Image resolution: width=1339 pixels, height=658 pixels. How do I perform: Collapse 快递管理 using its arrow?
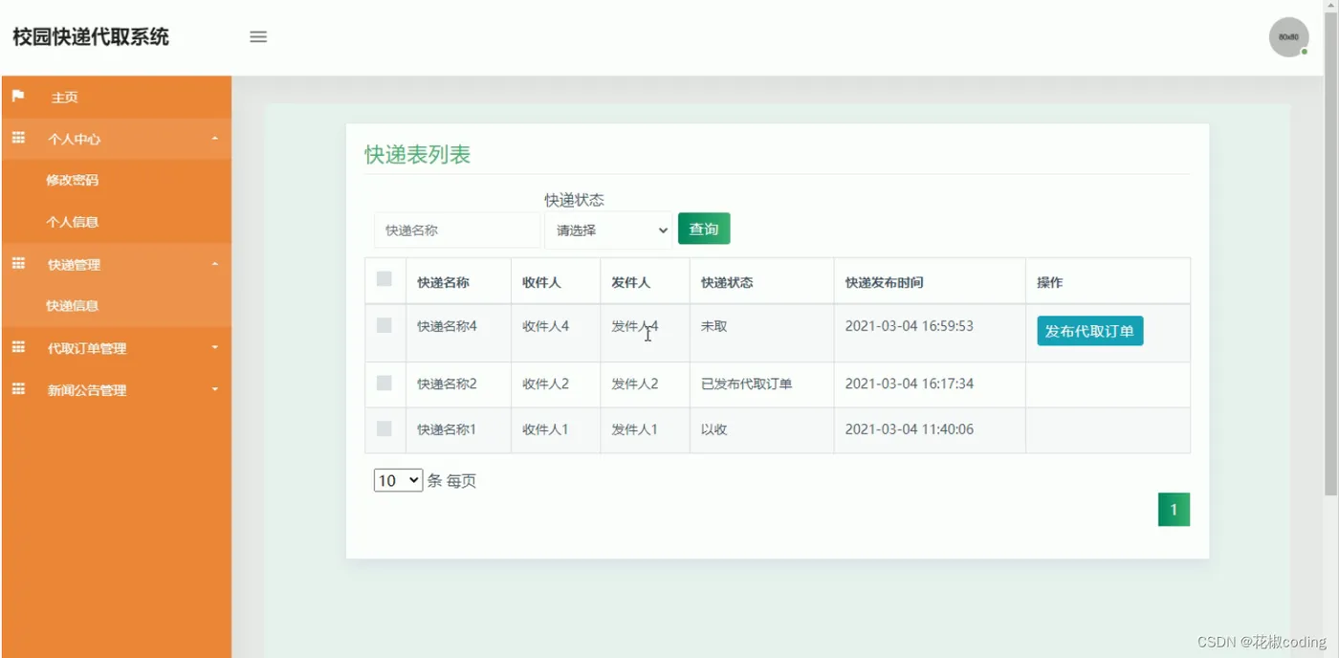[x=215, y=264]
